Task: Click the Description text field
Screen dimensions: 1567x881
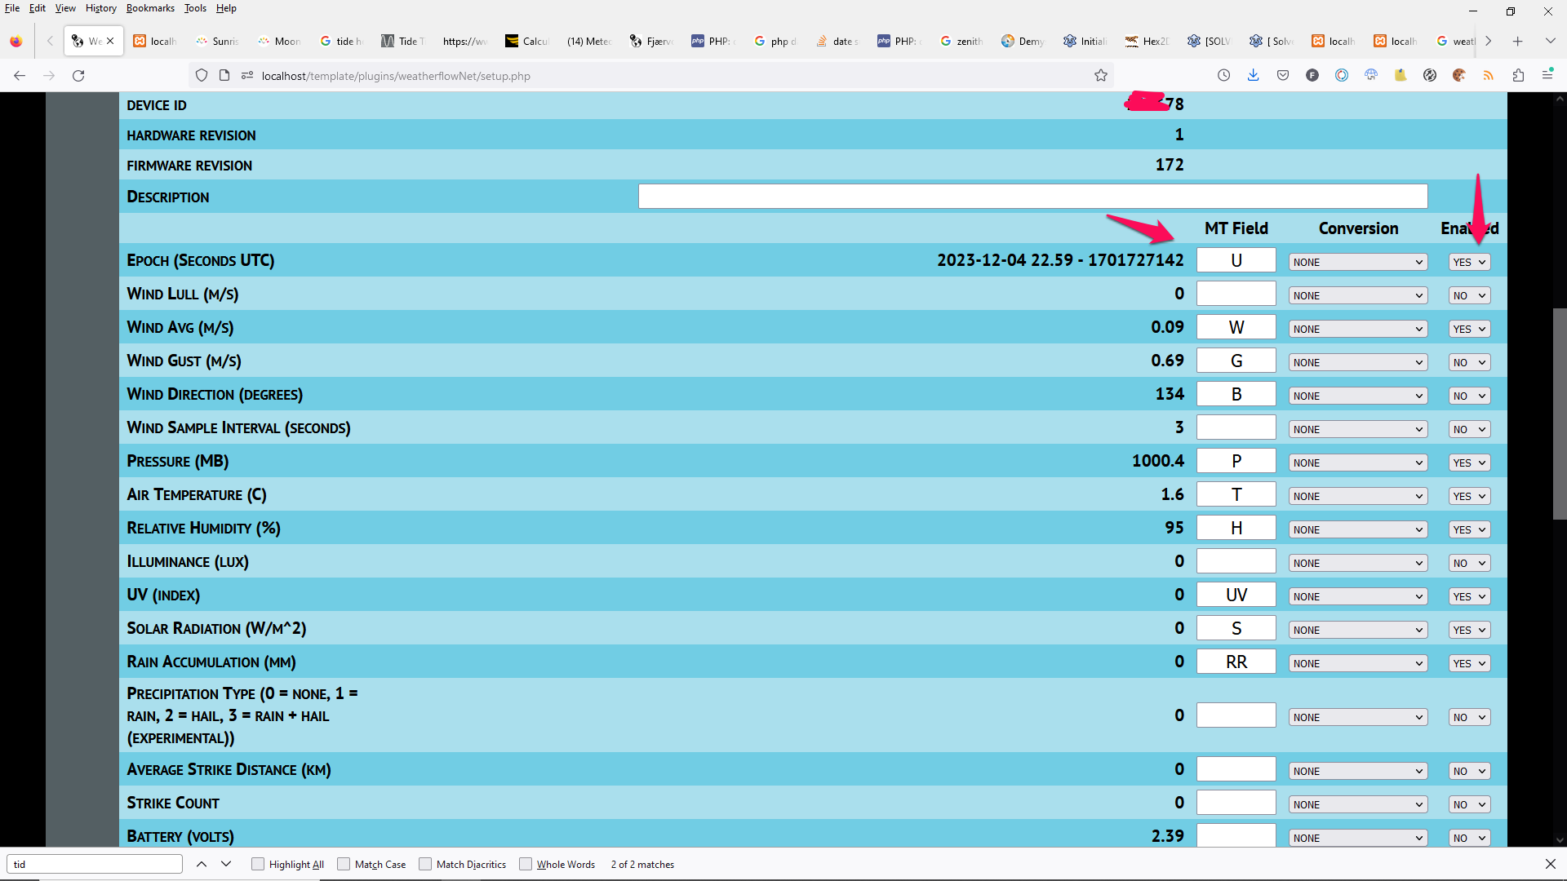Action: pos(1032,197)
